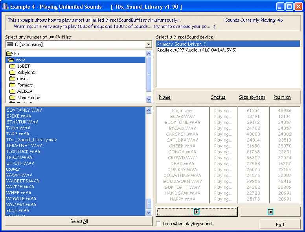Select TAPS.WAV file
Viewport: 305px width, 232px height.
[x=75, y=134]
